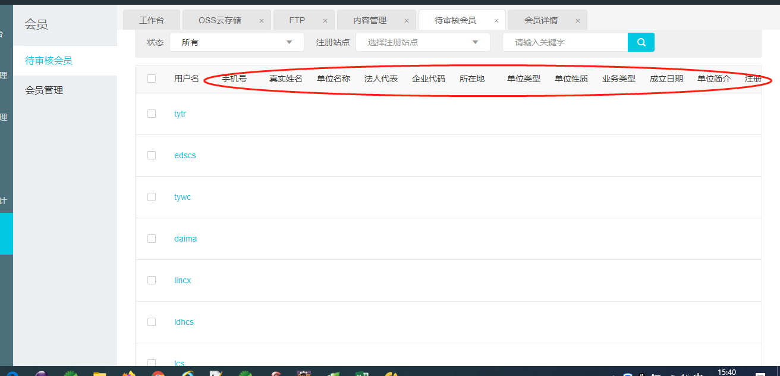Open user link tywc
Screen dimensions: 780x376
click(x=183, y=197)
